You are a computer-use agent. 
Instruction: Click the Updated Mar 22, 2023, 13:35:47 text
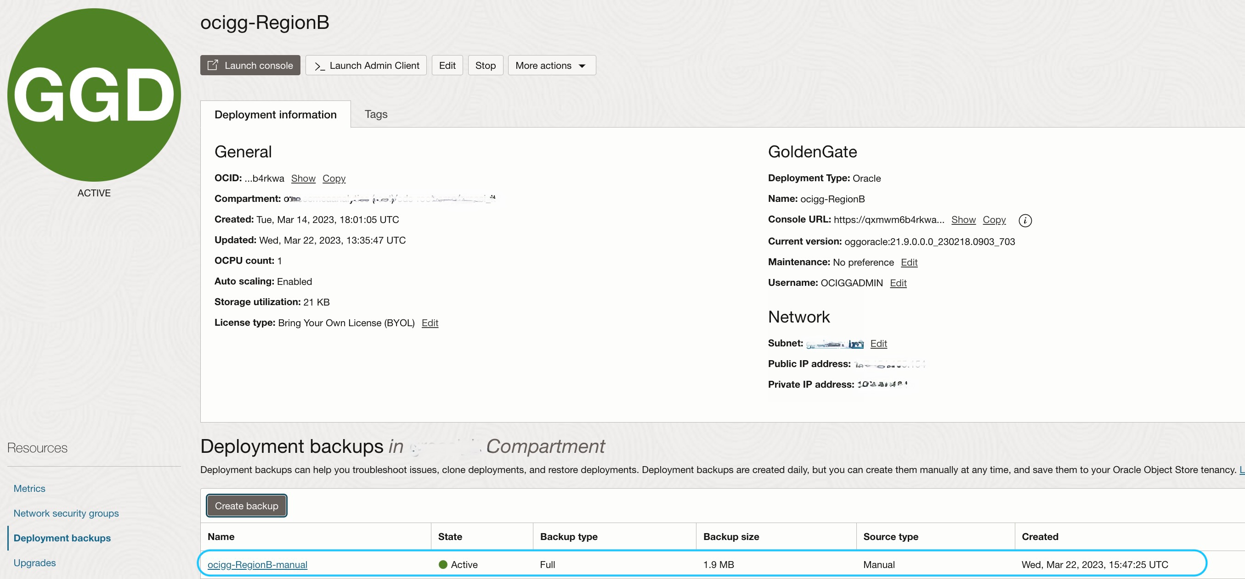click(332, 240)
